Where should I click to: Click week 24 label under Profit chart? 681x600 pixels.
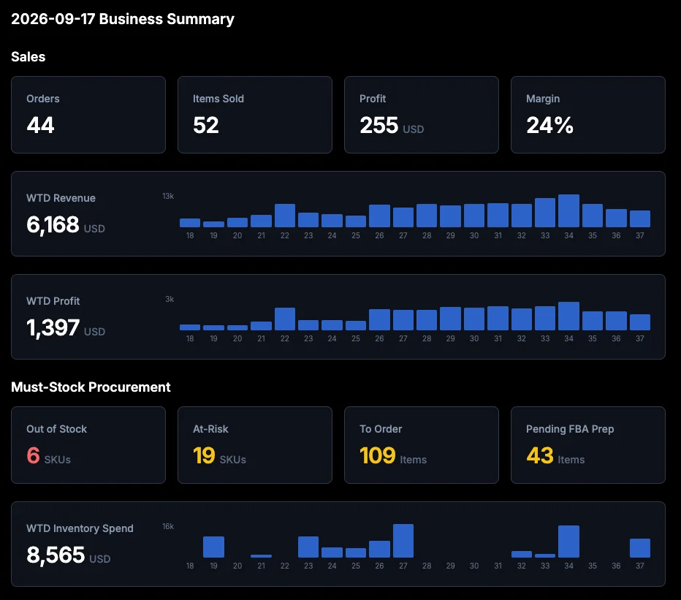pyautogui.click(x=332, y=338)
